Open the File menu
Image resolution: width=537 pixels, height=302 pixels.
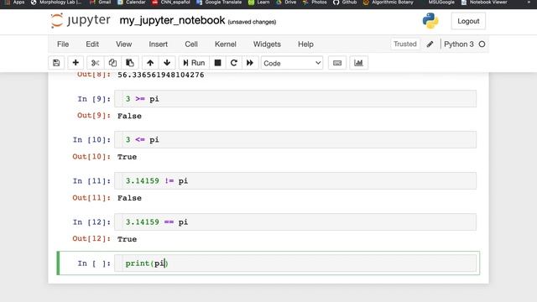(x=63, y=44)
